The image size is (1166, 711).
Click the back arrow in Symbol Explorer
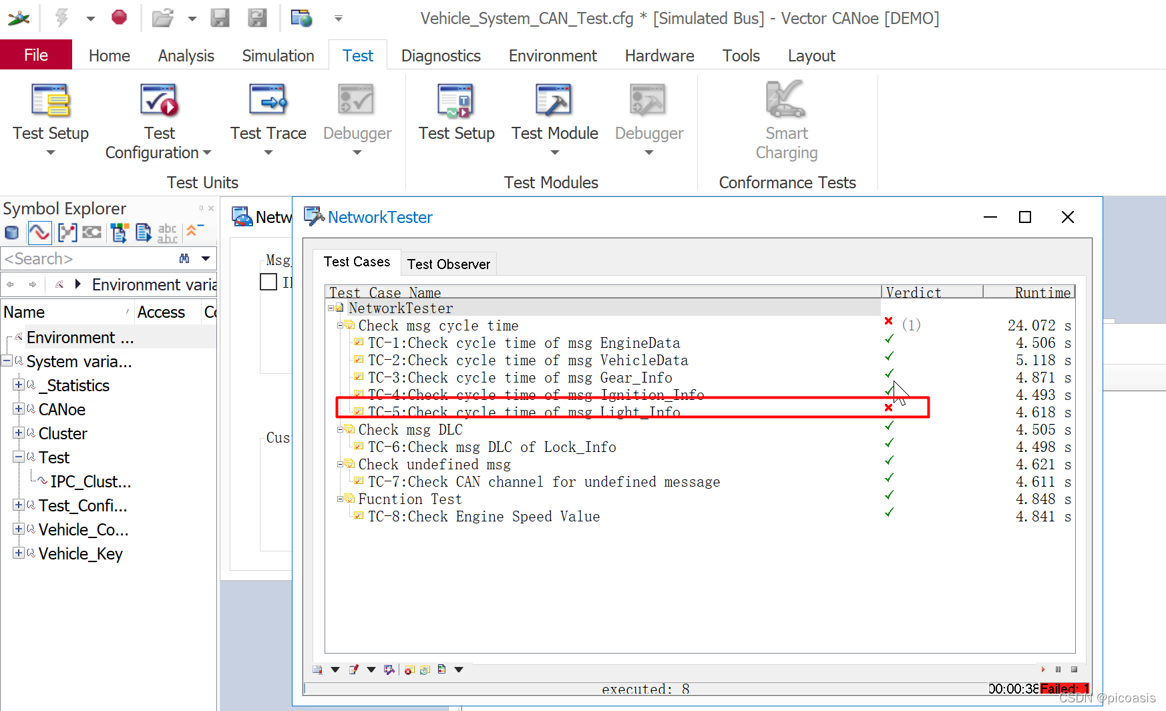[10, 284]
